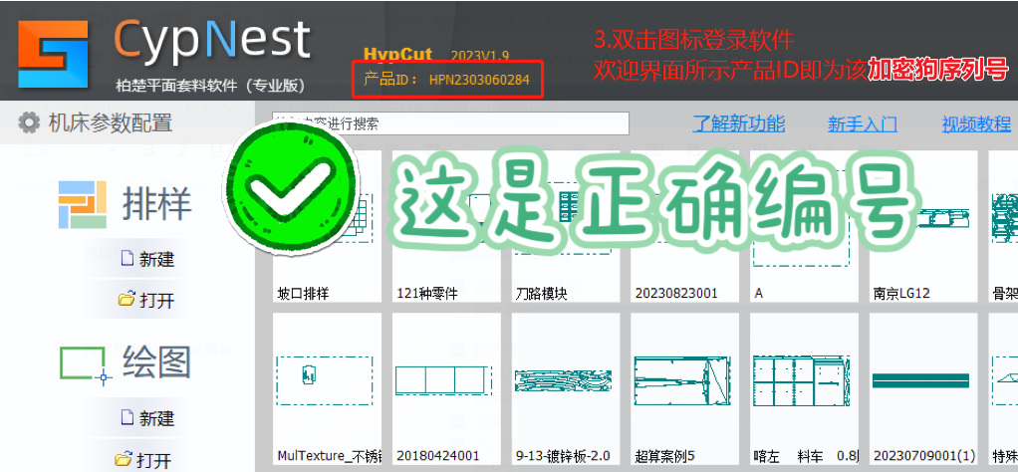Click the 排样 nesting layout icon
The height and width of the screenshot is (472, 1018).
(x=83, y=204)
